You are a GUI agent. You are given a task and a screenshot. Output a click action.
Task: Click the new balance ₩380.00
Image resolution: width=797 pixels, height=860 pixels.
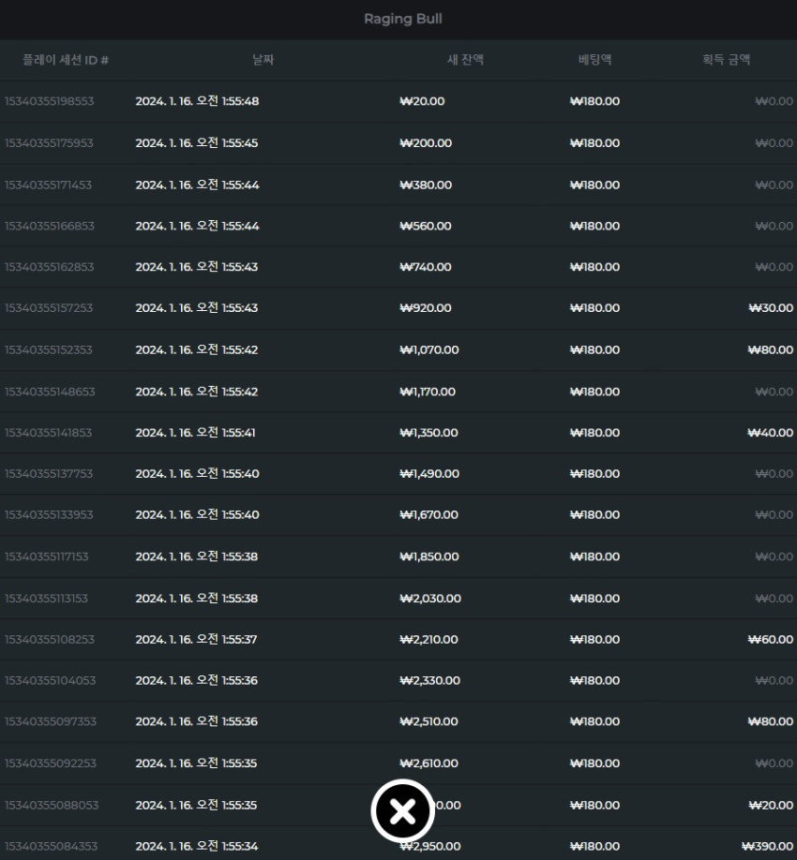[426, 185]
